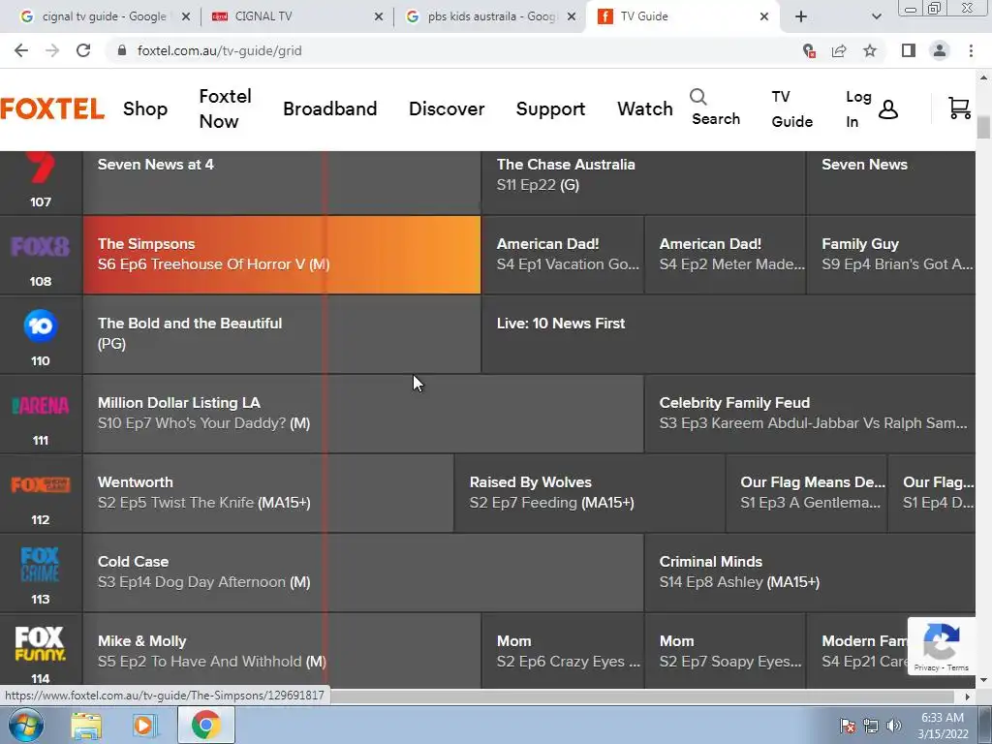Select the Fox Crime channel logo

[x=41, y=565]
